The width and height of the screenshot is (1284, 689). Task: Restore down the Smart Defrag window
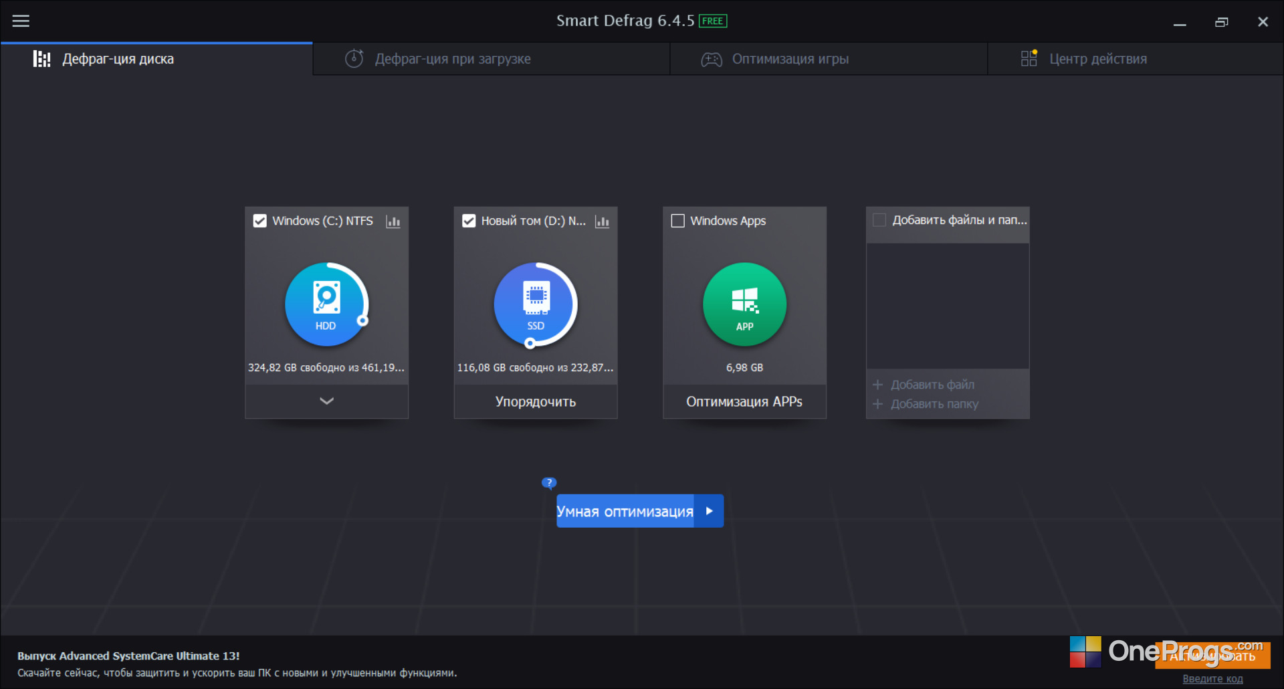click(1222, 22)
